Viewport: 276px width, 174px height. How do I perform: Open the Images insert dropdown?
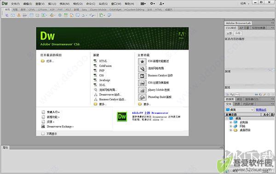[44, 15]
